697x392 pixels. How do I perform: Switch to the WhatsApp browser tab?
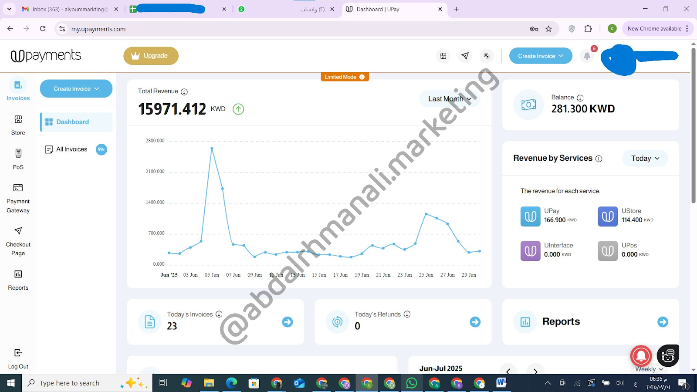point(286,9)
